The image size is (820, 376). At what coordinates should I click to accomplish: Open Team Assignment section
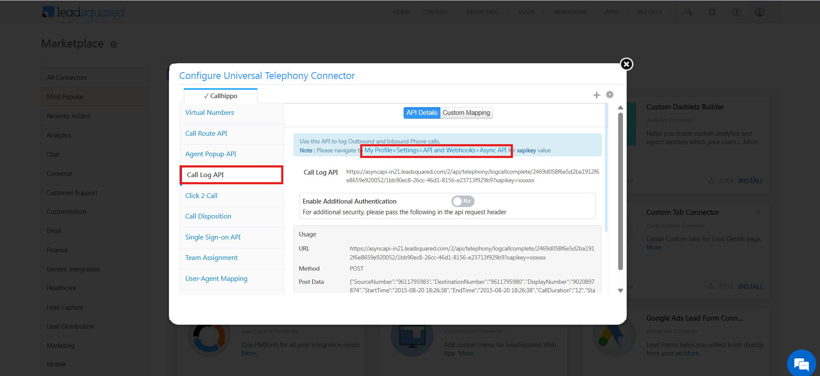tap(232, 258)
